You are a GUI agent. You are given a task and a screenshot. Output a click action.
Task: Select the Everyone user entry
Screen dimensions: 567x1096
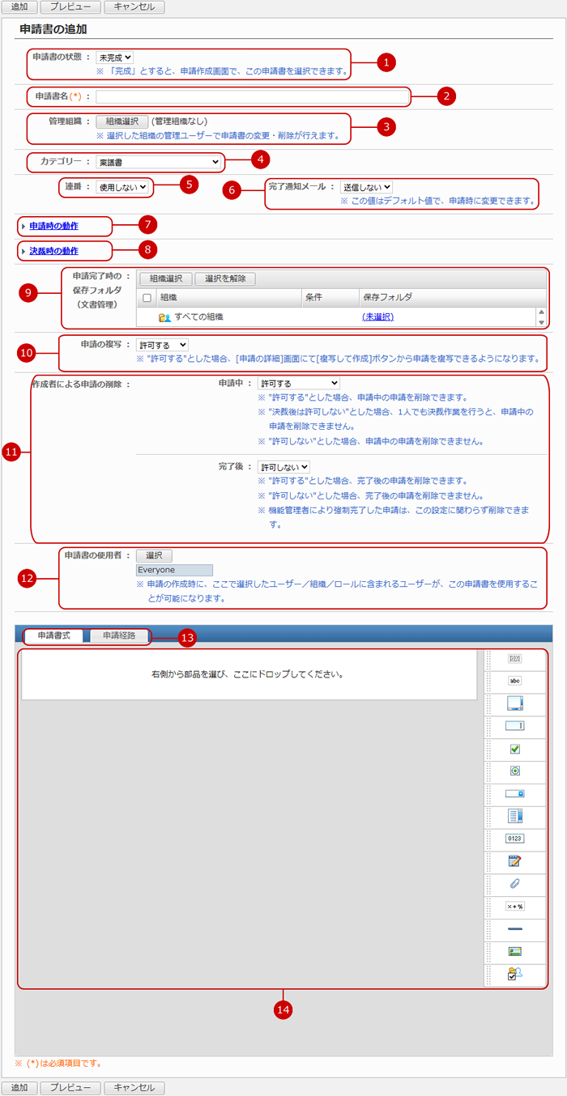click(174, 570)
